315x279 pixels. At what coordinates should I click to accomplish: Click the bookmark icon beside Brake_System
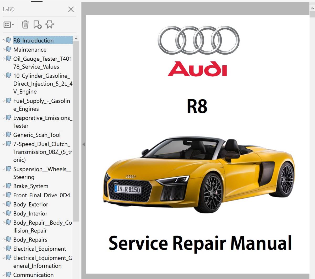pos(9,186)
